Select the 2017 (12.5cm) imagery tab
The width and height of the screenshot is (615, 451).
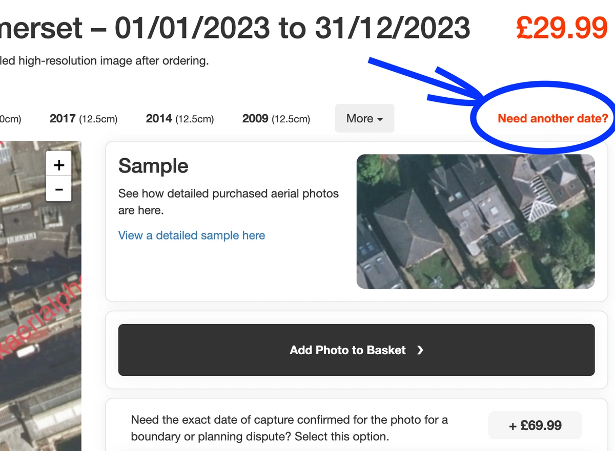pyautogui.click(x=84, y=119)
